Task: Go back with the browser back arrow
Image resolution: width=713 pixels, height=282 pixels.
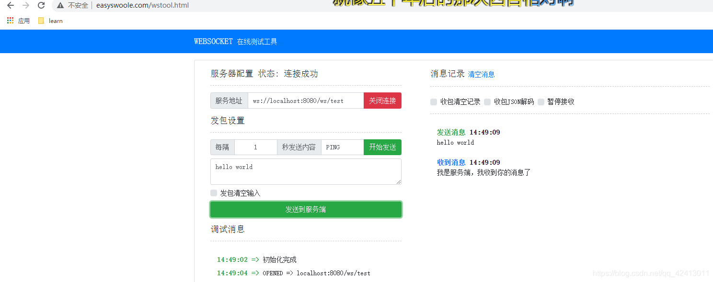Action: [11, 5]
